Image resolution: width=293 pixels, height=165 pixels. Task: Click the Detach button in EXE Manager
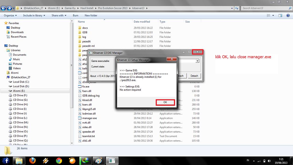click(194, 76)
